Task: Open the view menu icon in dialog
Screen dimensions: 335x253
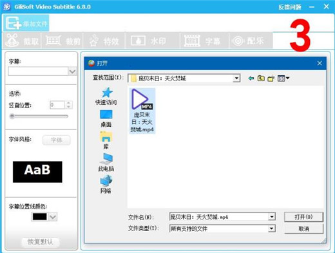Action: (x=283, y=79)
